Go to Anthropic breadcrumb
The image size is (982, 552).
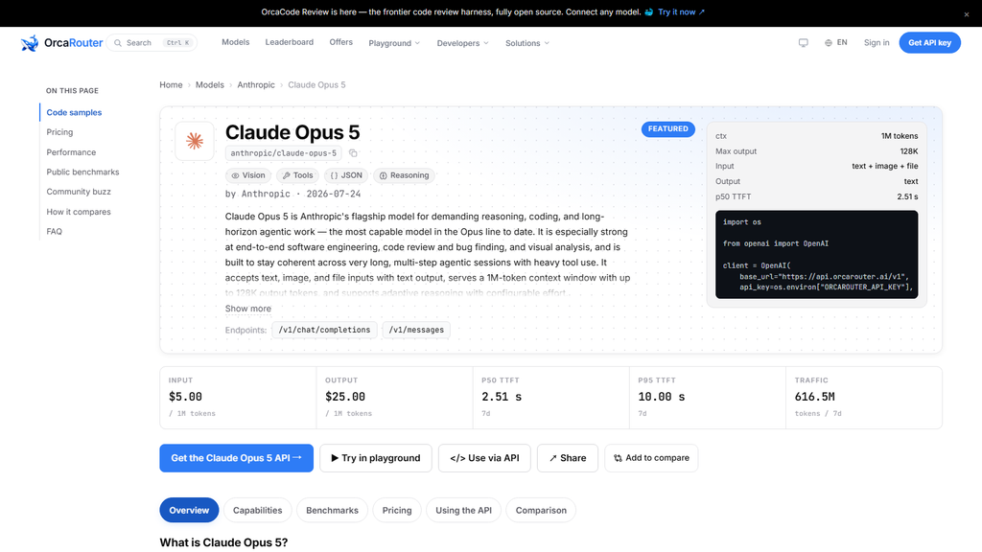(256, 84)
